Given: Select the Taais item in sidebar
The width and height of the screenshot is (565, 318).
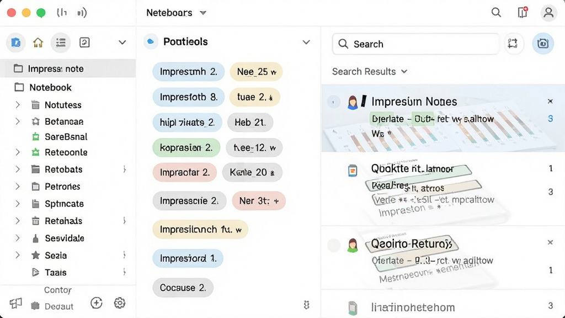Looking at the screenshot, I should click(55, 272).
